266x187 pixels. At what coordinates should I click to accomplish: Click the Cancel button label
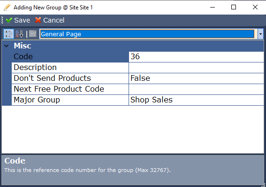(54, 20)
